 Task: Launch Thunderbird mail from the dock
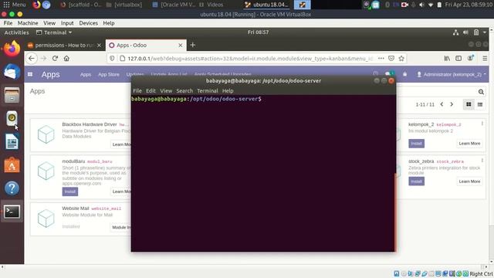coord(12,72)
